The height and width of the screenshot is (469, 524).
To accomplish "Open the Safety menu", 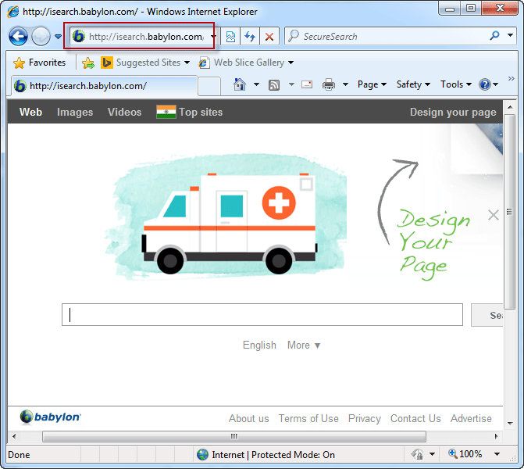I will coord(413,84).
